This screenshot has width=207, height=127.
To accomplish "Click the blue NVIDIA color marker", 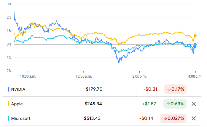I will click(8, 89).
